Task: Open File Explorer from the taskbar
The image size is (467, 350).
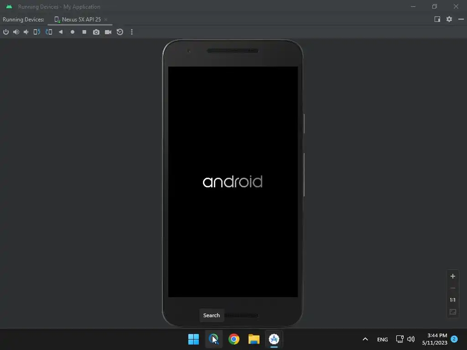Action: coord(254,339)
